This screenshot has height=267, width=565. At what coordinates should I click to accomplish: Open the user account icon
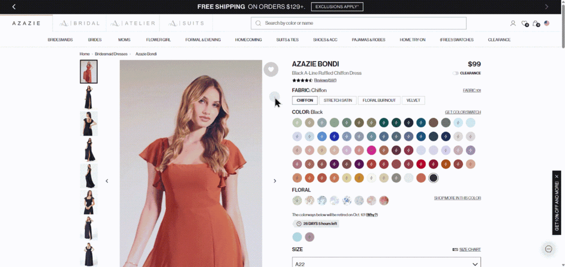click(513, 24)
